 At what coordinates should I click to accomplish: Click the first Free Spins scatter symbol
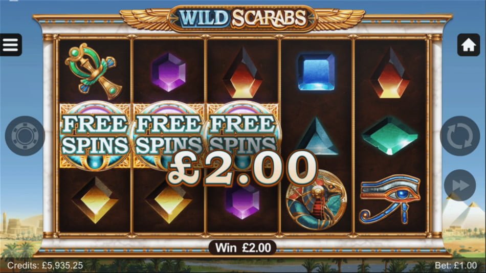click(x=95, y=135)
